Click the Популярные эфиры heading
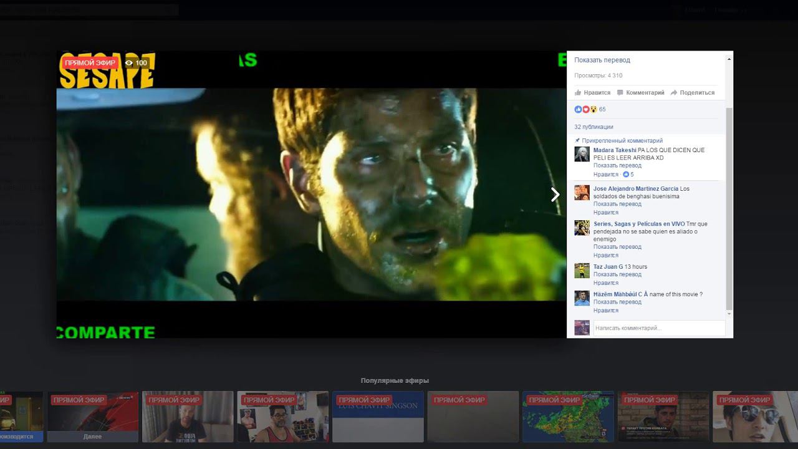This screenshot has height=449, width=798. click(395, 380)
